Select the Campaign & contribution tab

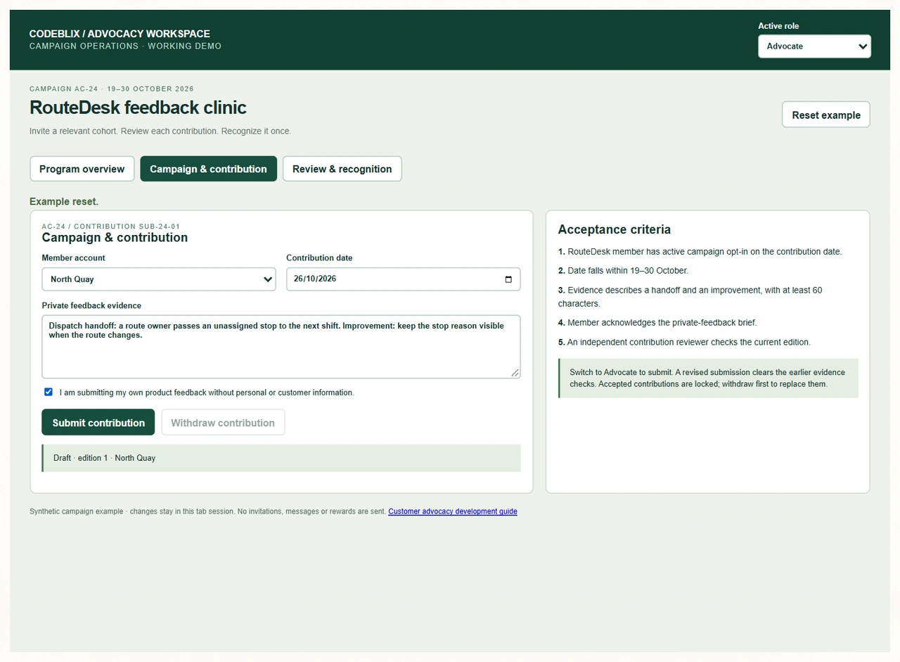tap(208, 169)
